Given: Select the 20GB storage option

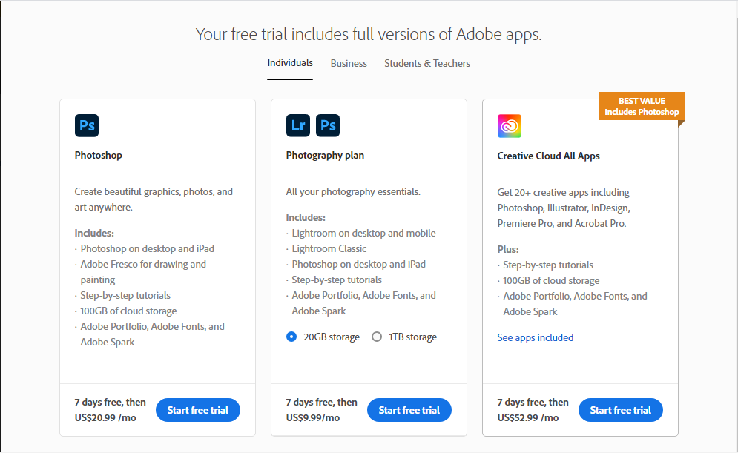Looking at the screenshot, I should coord(291,337).
